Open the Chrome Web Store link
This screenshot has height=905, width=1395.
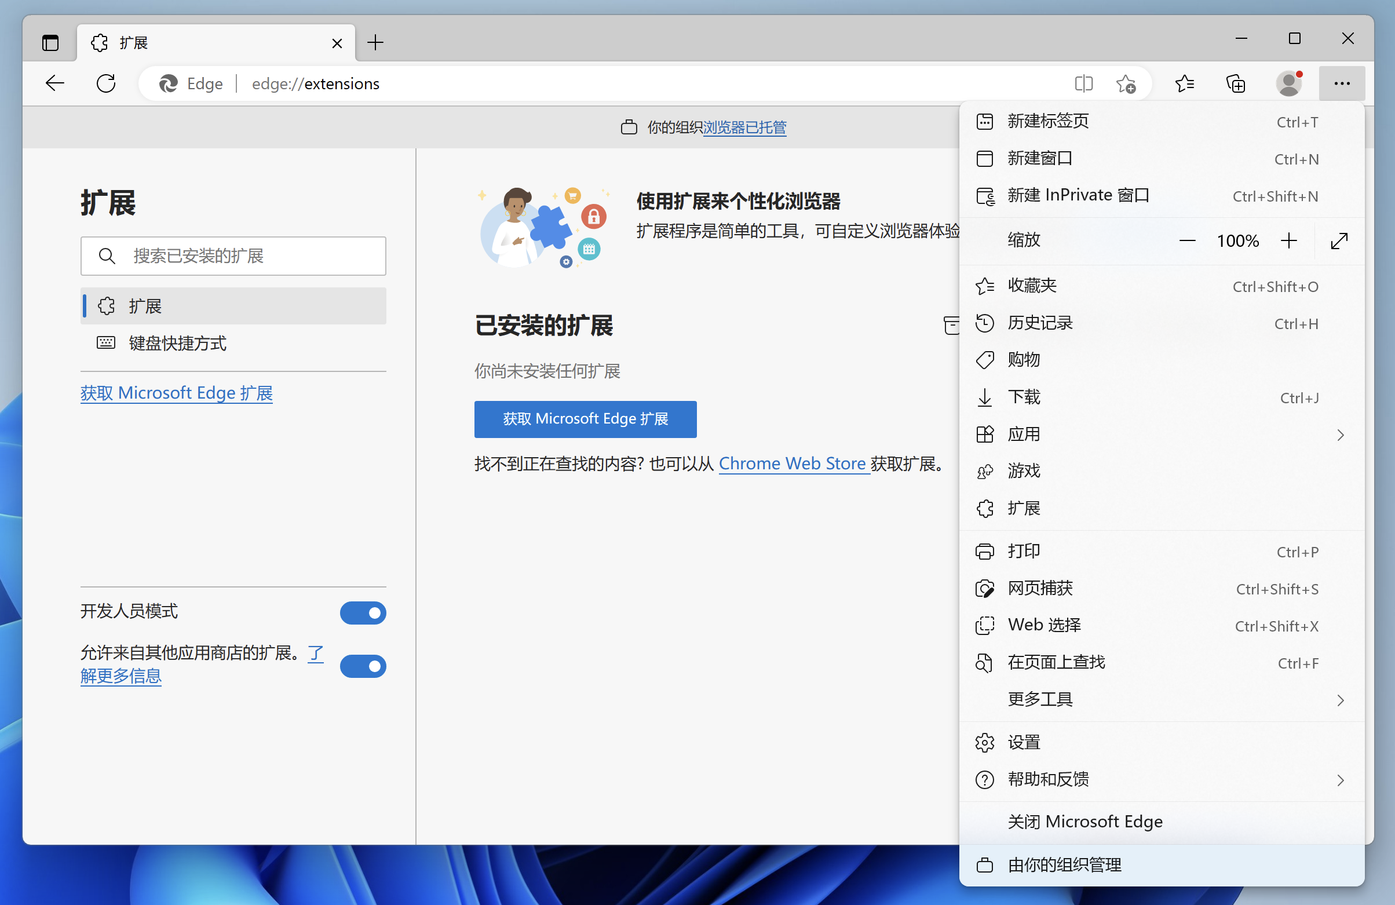pyautogui.click(x=792, y=464)
